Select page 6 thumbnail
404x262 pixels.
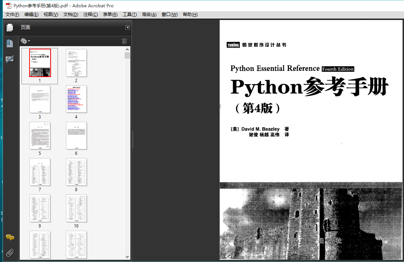point(76,136)
